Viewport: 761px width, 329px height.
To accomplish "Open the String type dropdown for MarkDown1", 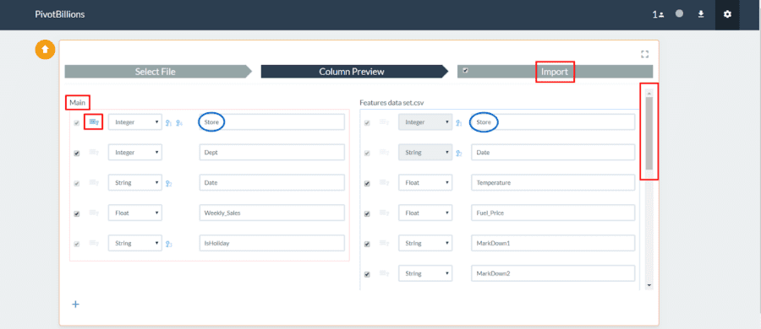I will (x=425, y=243).
